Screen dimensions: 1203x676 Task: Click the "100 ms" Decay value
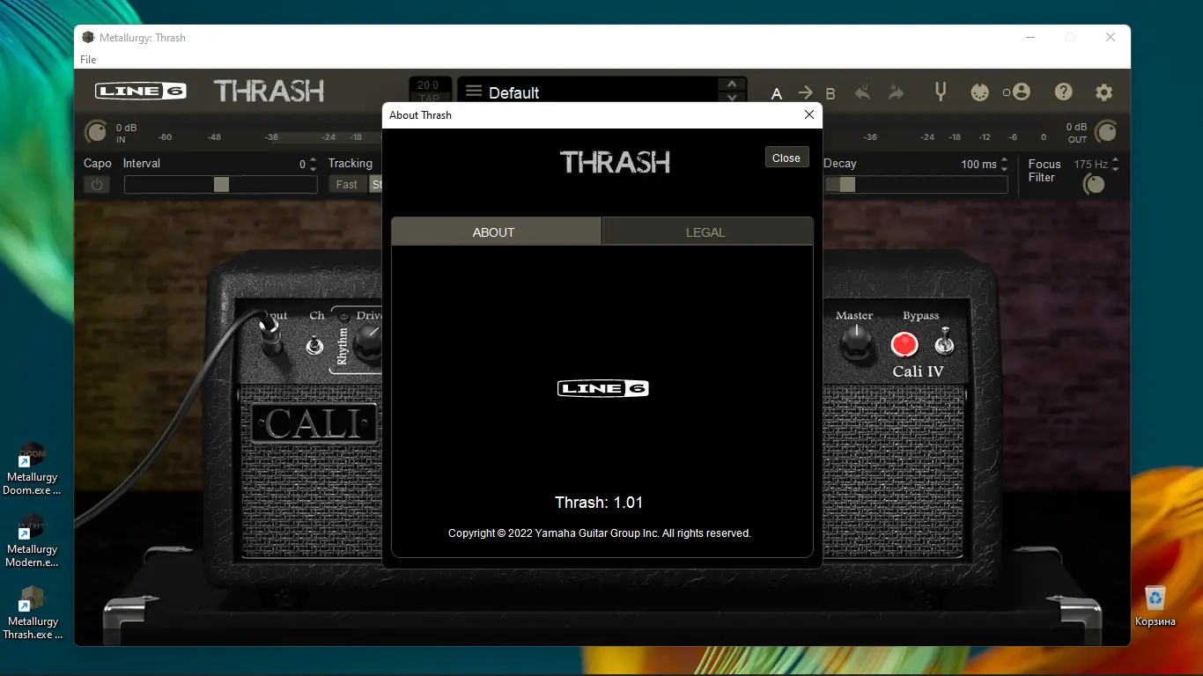pos(978,165)
